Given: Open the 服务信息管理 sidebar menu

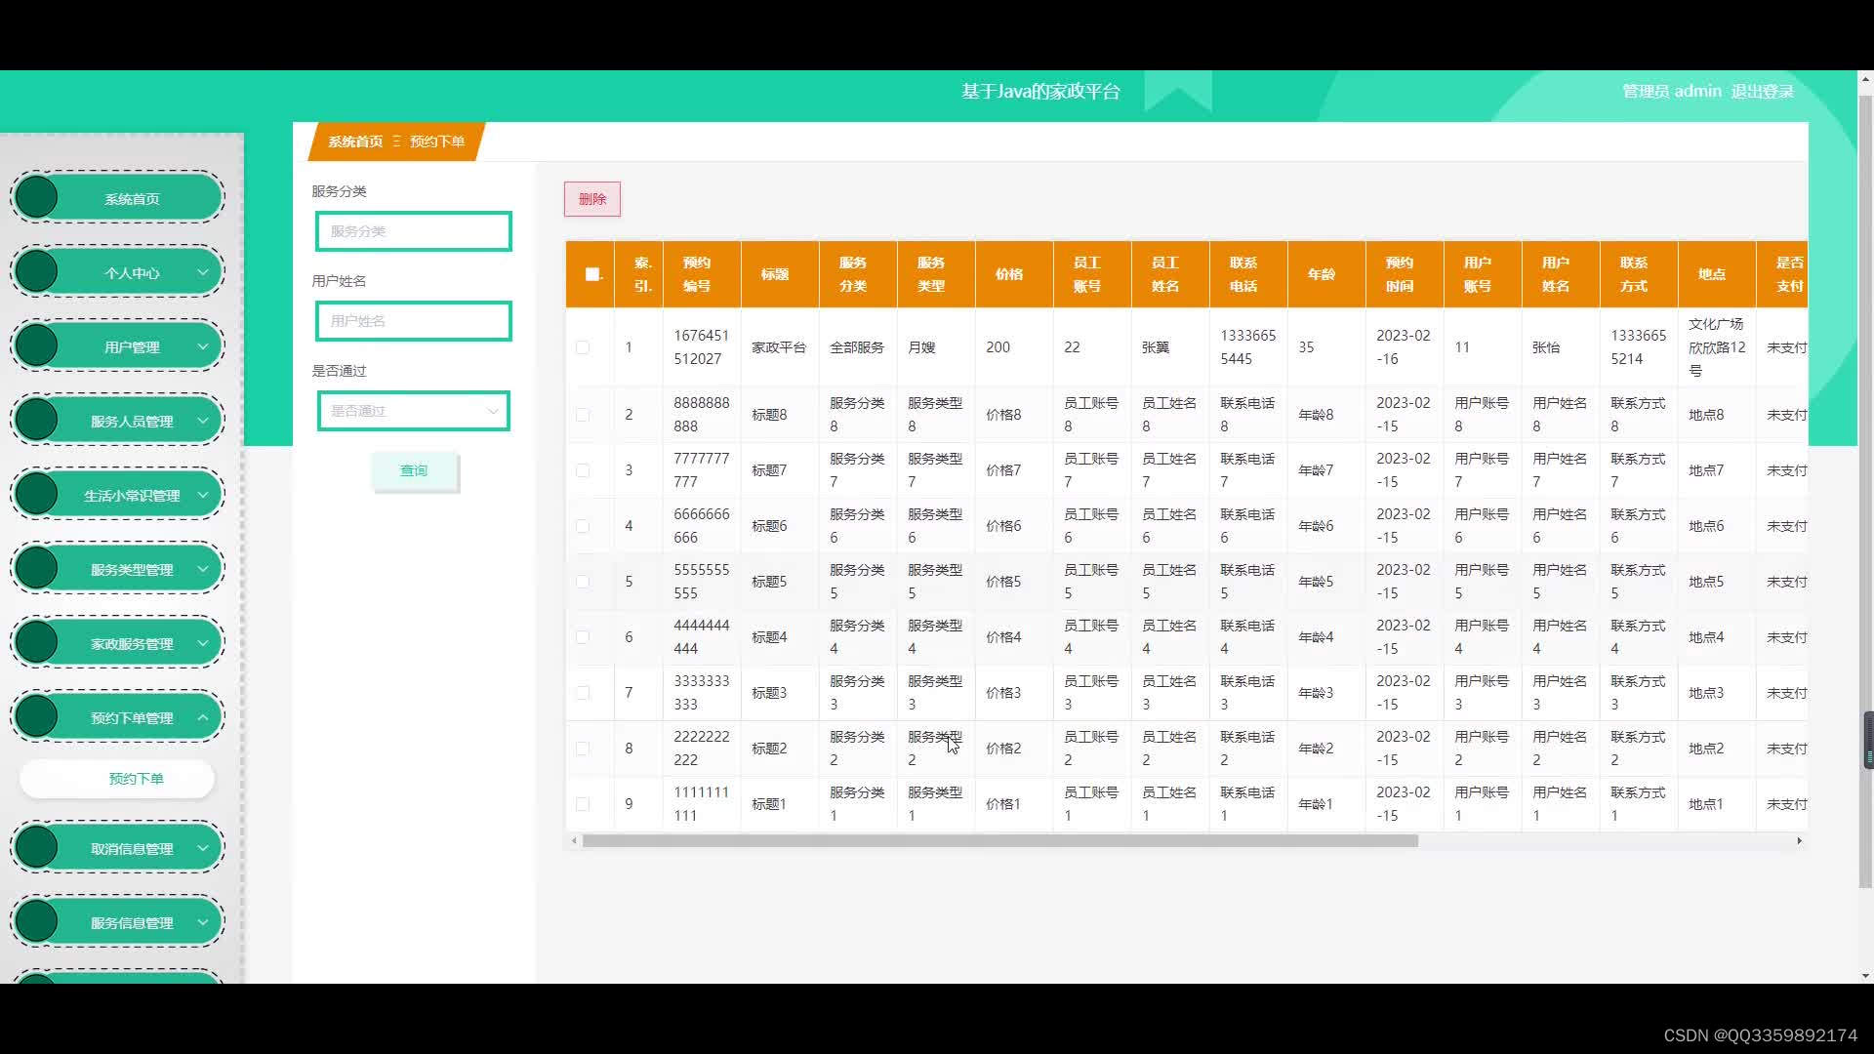Looking at the screenshot, I should [x=117, y=922].
